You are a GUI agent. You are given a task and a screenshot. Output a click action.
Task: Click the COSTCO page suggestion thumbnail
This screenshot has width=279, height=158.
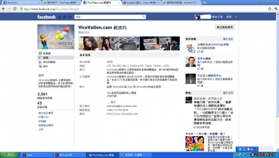[191, 48]
